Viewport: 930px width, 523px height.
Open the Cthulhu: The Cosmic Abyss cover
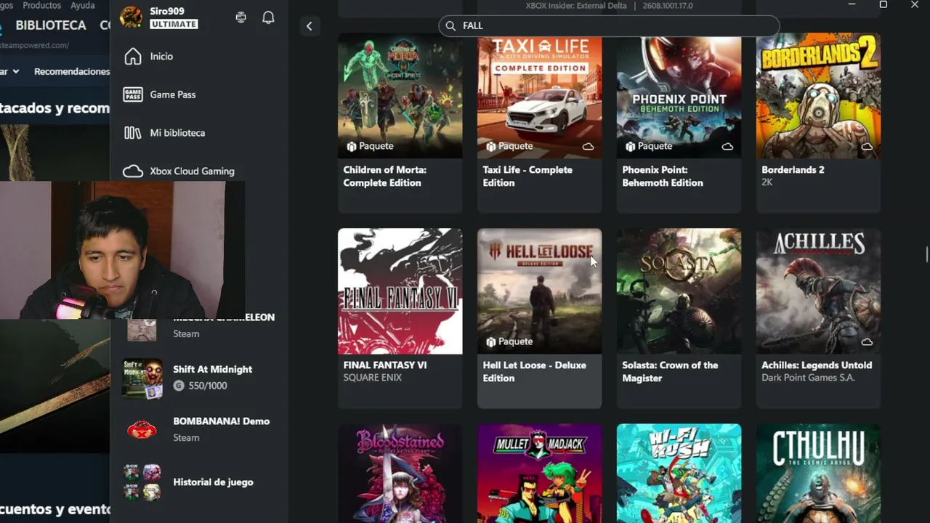coord(819,474)
